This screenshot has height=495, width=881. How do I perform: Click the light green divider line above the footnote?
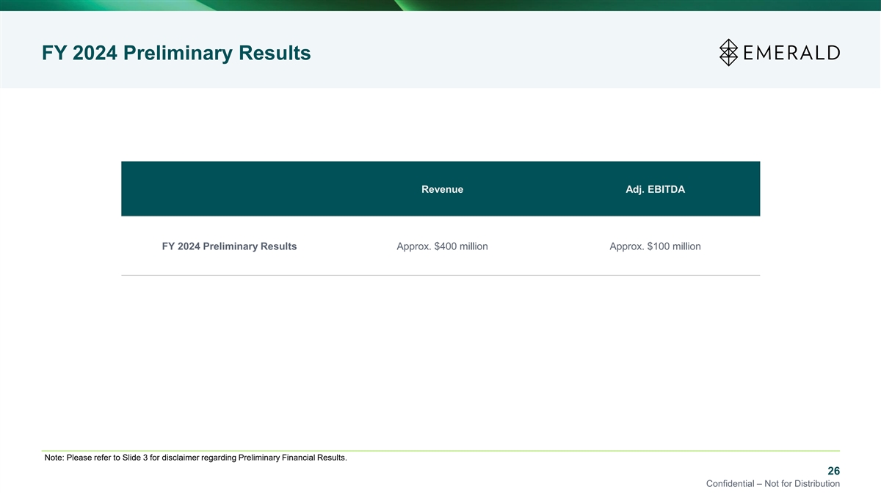pyautogui.click(x=440, y=450)
